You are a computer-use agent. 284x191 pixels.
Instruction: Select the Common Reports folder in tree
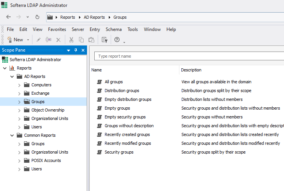(40, 135)
